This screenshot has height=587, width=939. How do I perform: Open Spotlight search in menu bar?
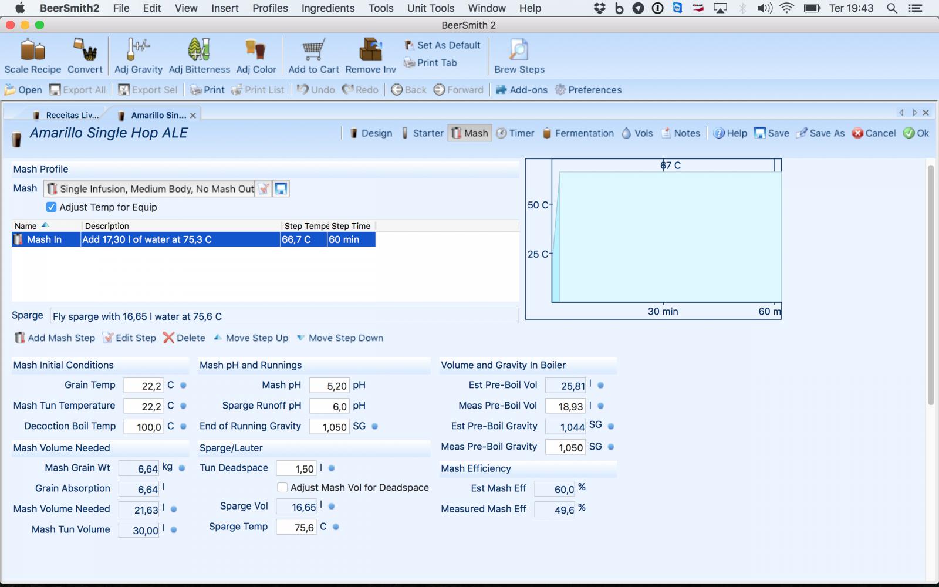[x=891, y=8]
